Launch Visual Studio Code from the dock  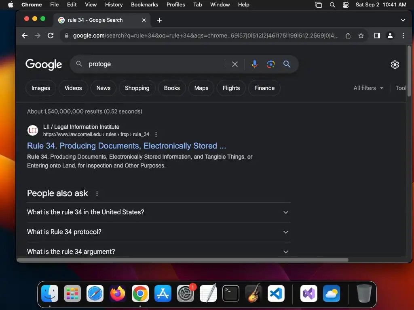(x=276, y=293)
